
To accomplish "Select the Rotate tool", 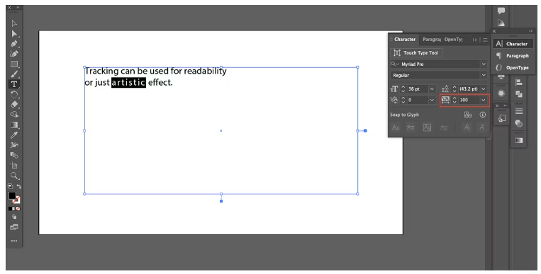I will click(x=14, y=94).
